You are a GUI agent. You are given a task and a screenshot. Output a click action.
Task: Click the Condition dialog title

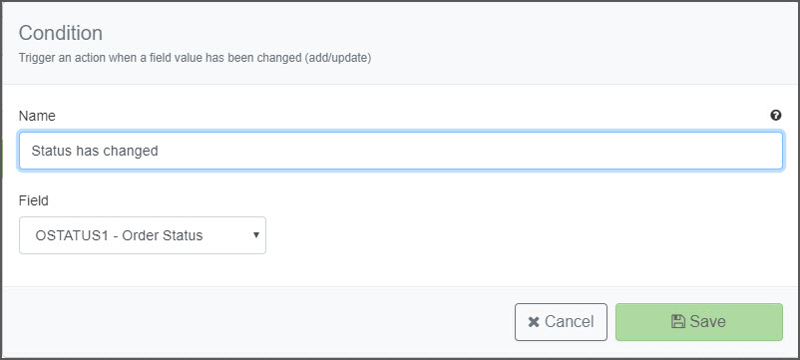tap(61, 33)
